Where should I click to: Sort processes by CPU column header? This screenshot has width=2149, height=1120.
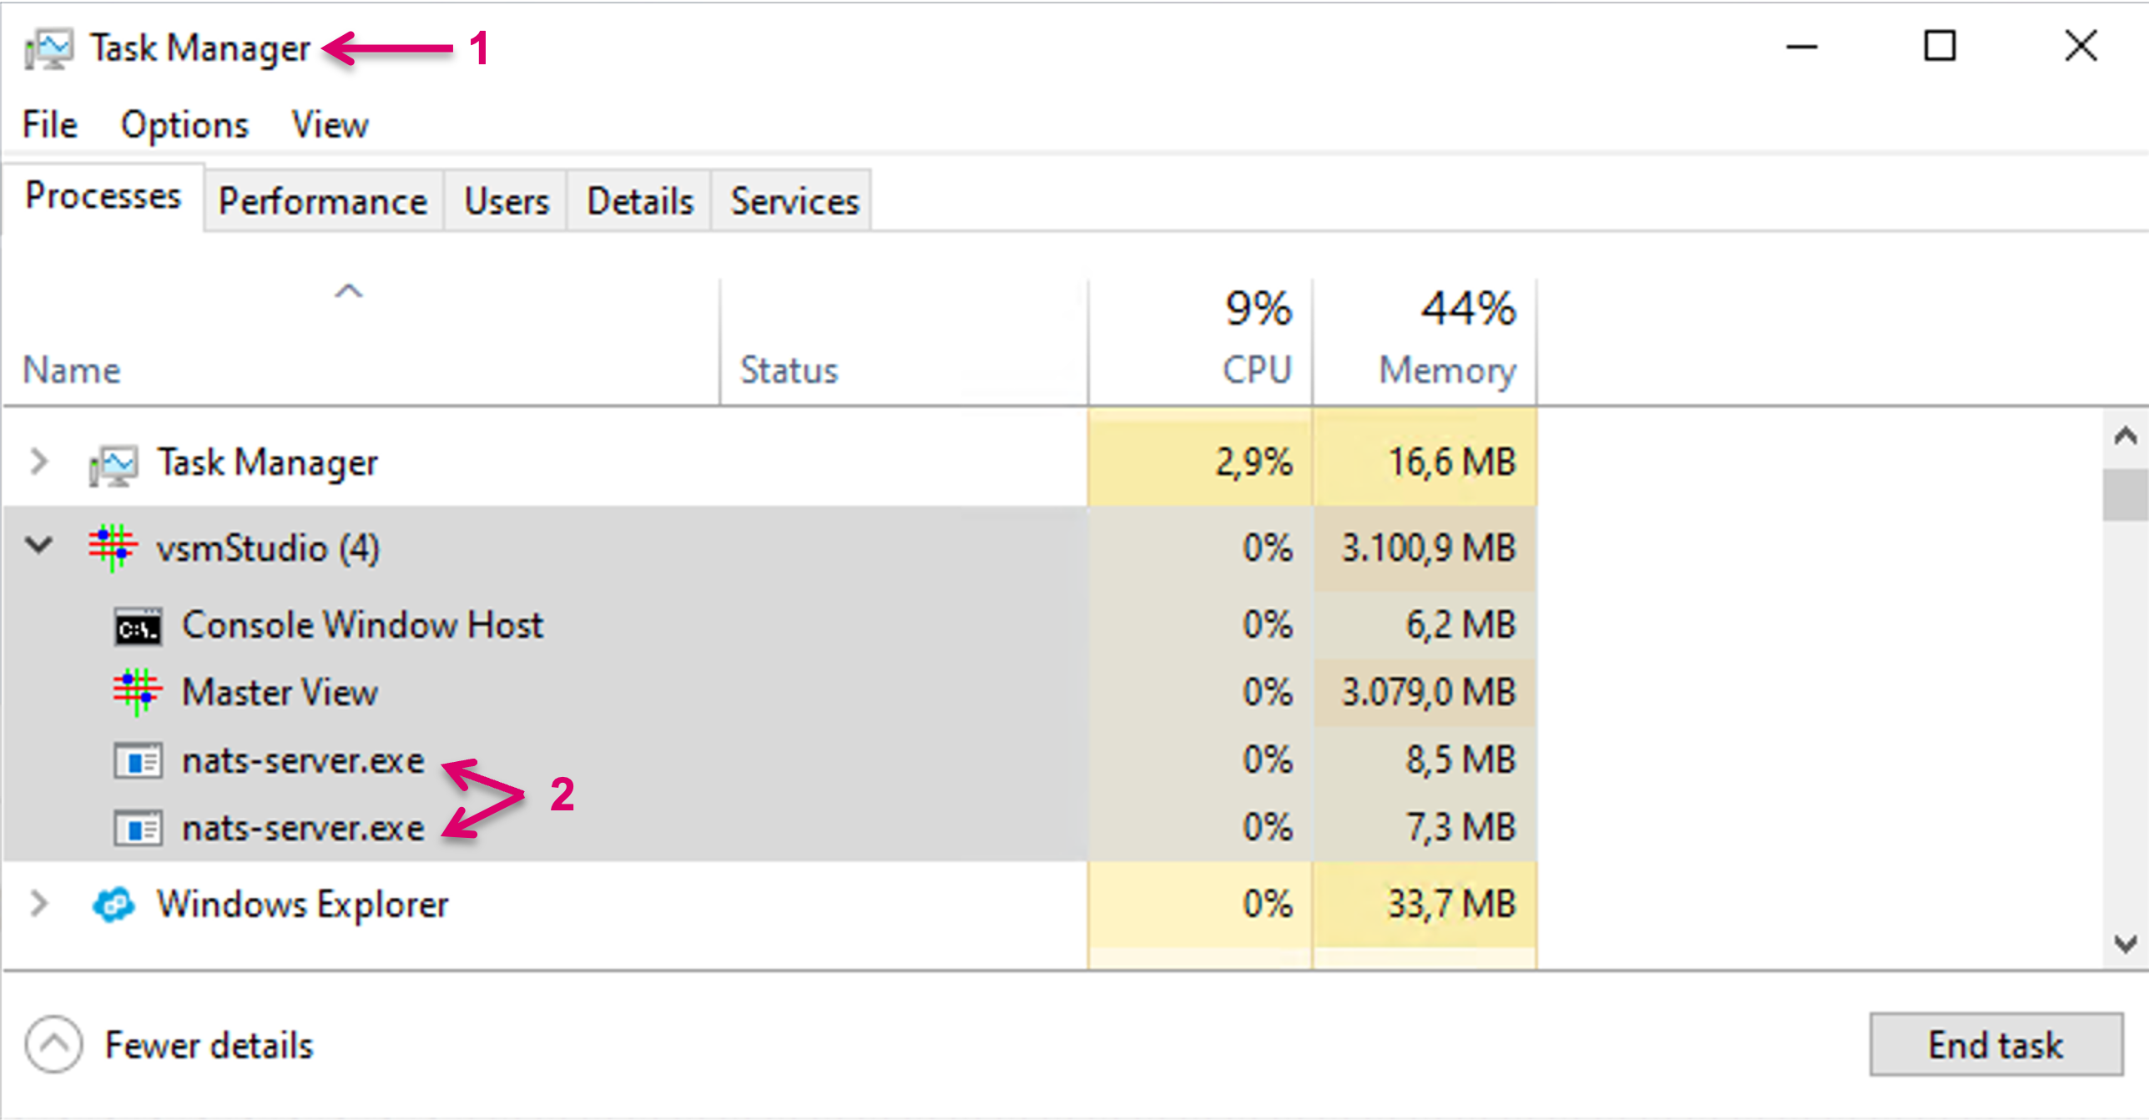(x=1256, y=369)
